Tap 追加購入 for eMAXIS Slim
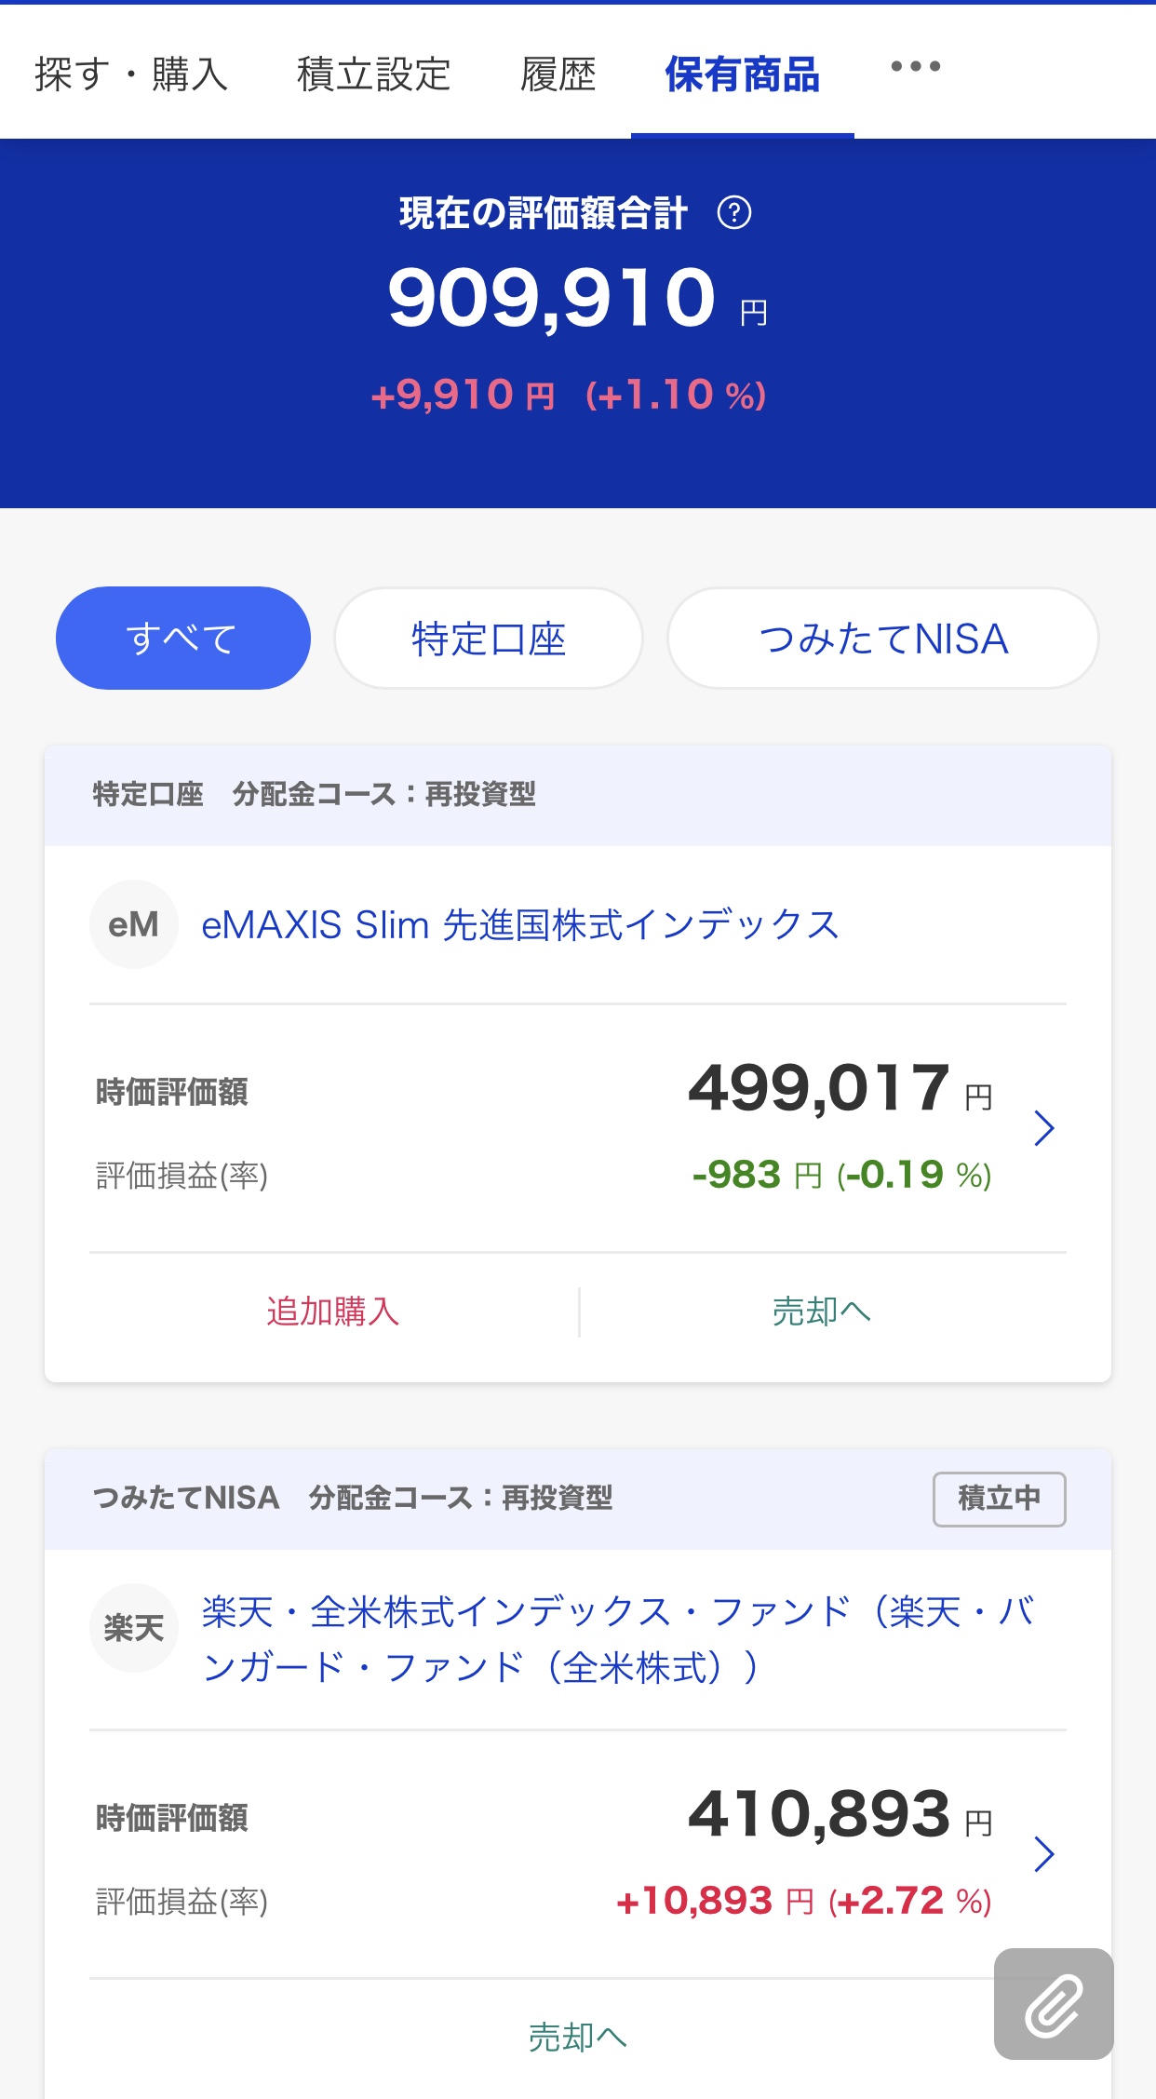The width and height of the screenshot is (1156, 2099). [x=333, y=1312]
